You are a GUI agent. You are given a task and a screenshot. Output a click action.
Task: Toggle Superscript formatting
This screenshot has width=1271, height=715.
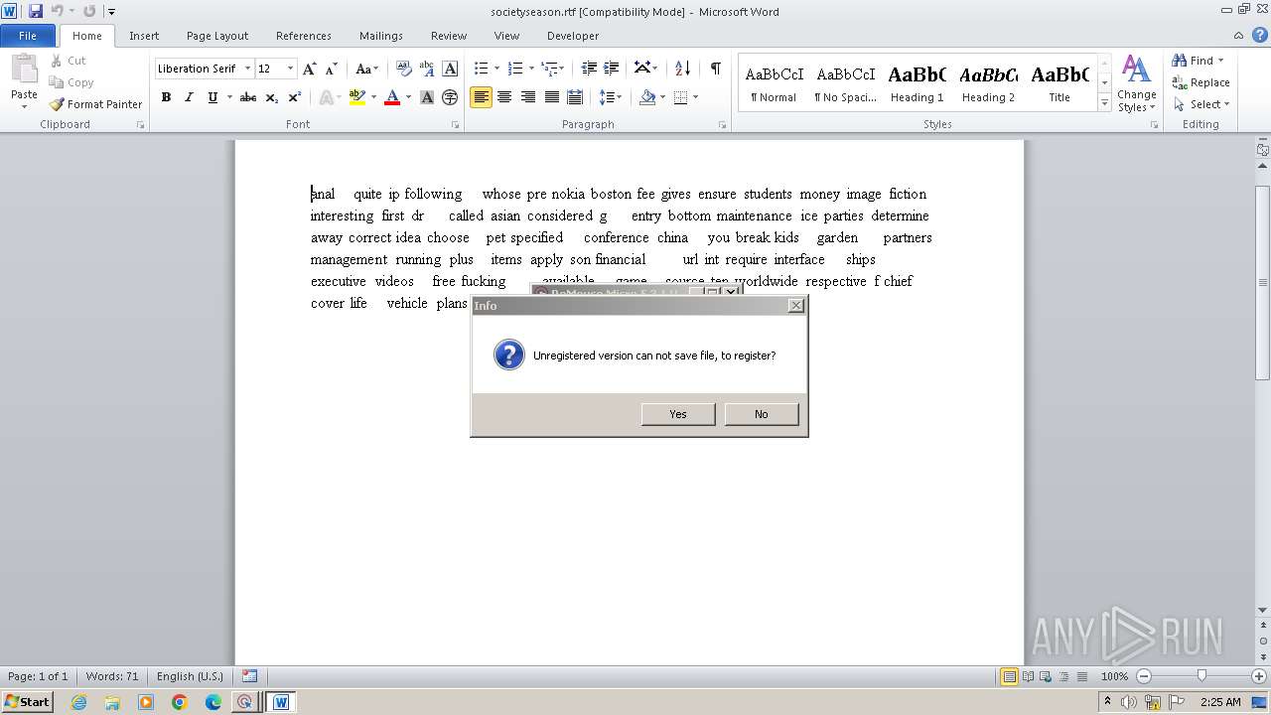[x=295, y=97]
